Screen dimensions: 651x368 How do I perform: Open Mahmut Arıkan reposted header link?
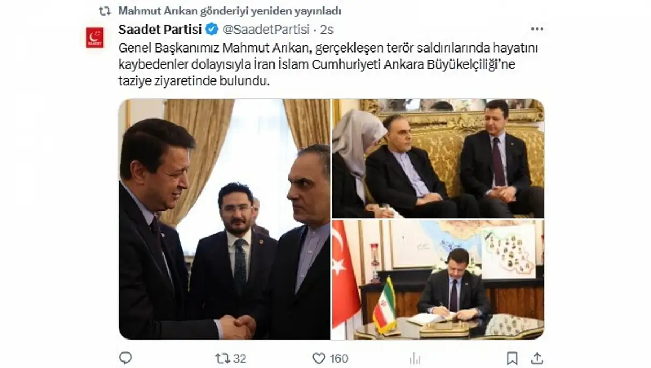(x=229, y=11)
